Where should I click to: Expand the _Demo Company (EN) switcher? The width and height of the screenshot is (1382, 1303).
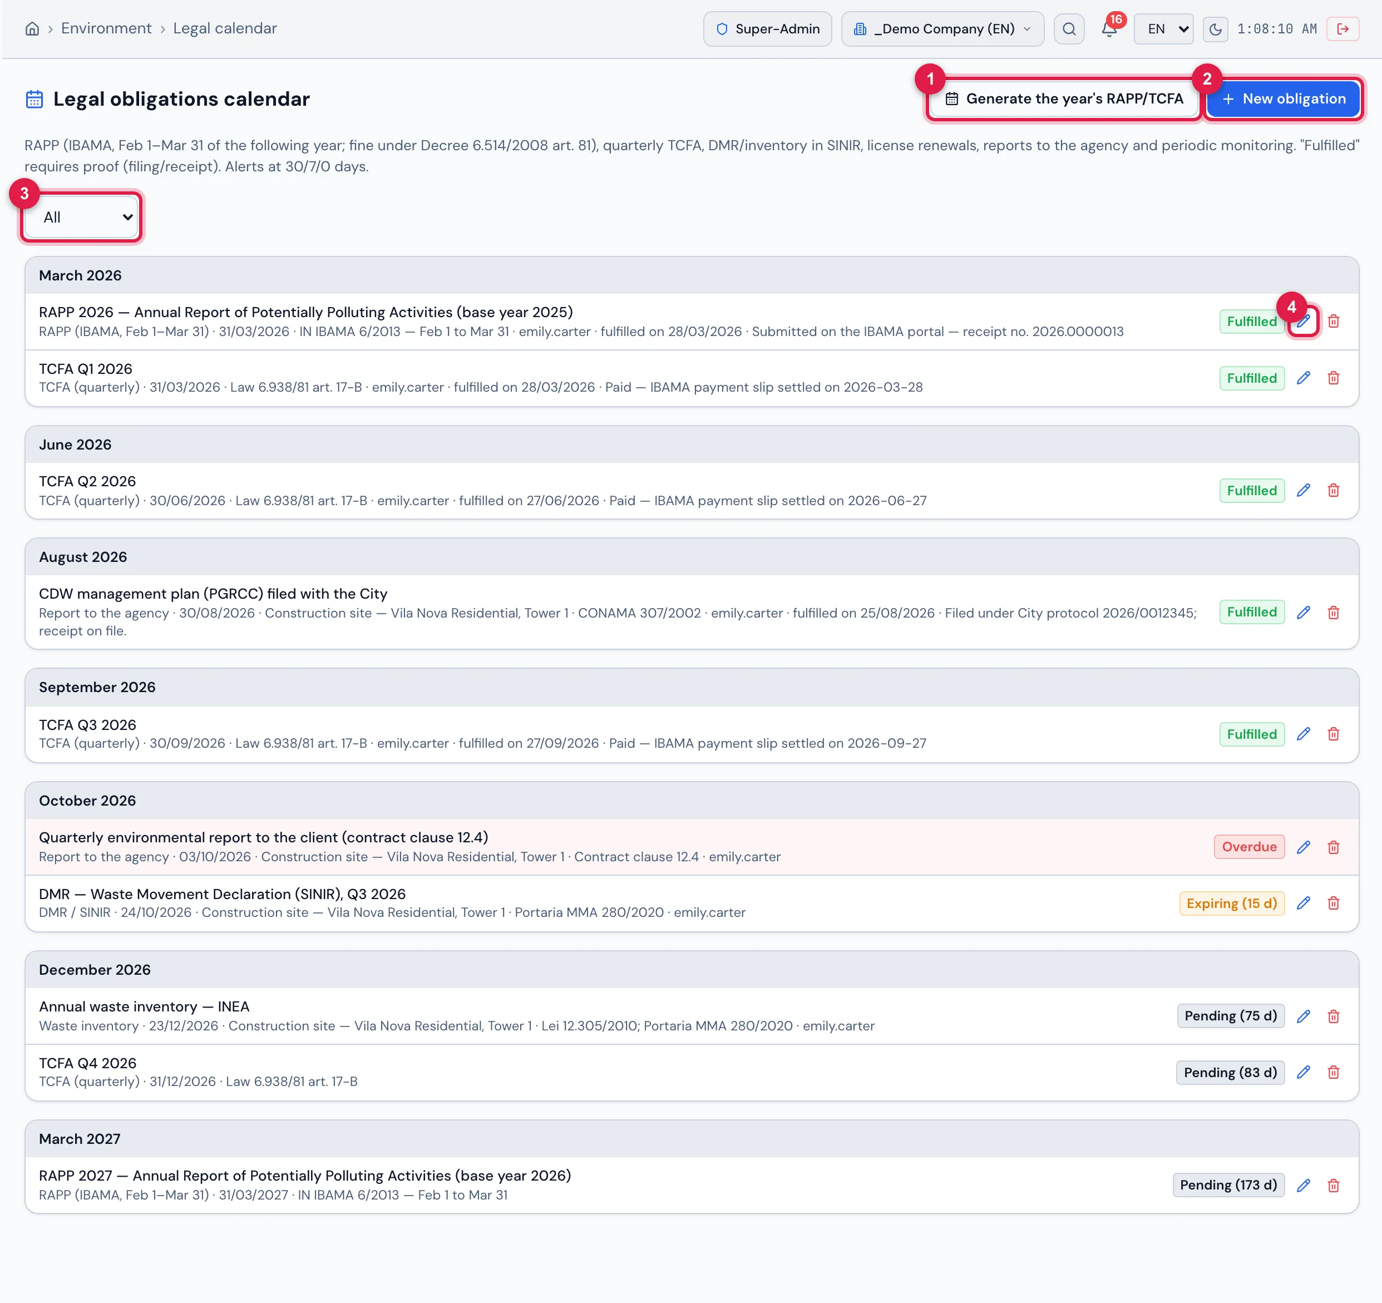click(x=942, y=28)
